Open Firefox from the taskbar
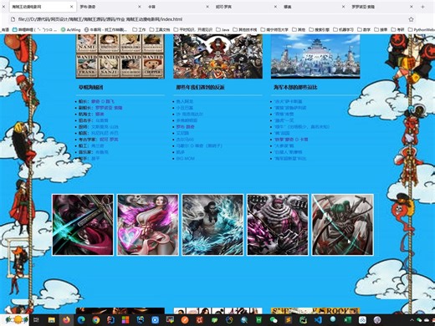The height and width of the screenshot is (326, 435). [x=66, y=319]
